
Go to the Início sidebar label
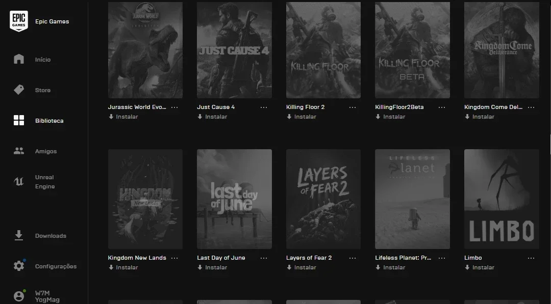[x=43, y=60]
